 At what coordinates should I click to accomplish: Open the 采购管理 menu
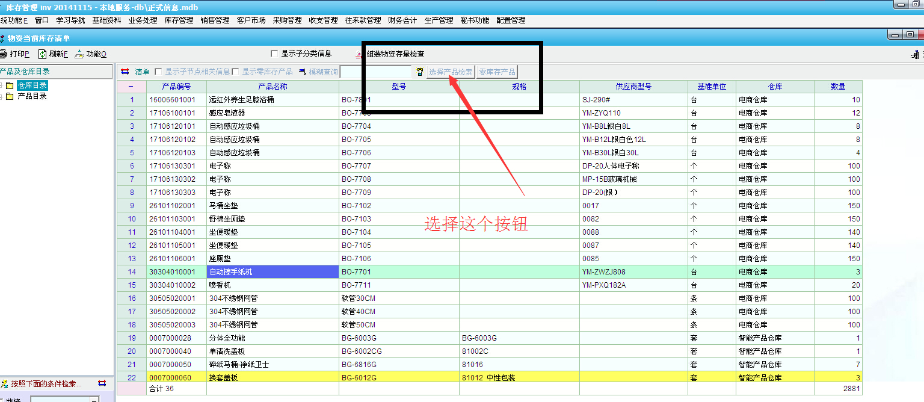pos(287,20)
